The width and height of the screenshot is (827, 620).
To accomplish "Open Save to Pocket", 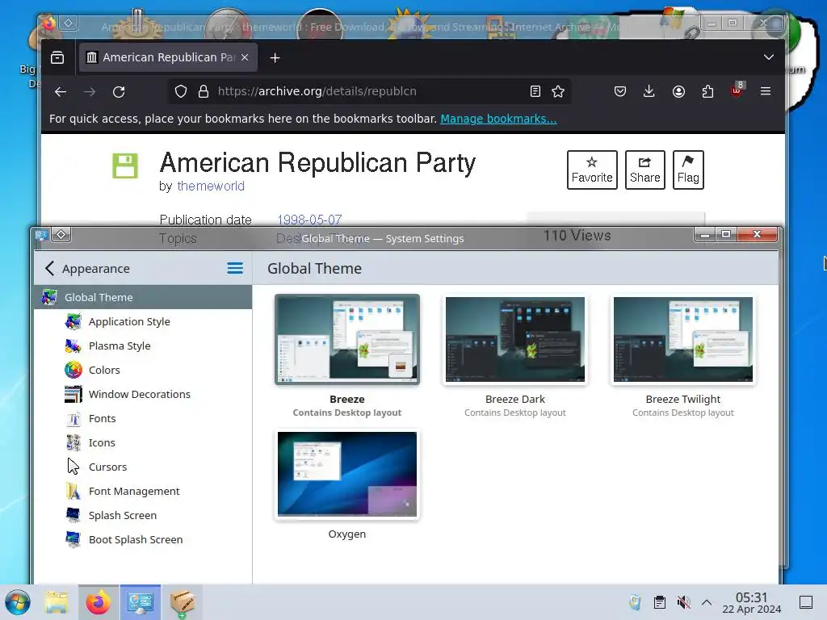I will (620, 92).
